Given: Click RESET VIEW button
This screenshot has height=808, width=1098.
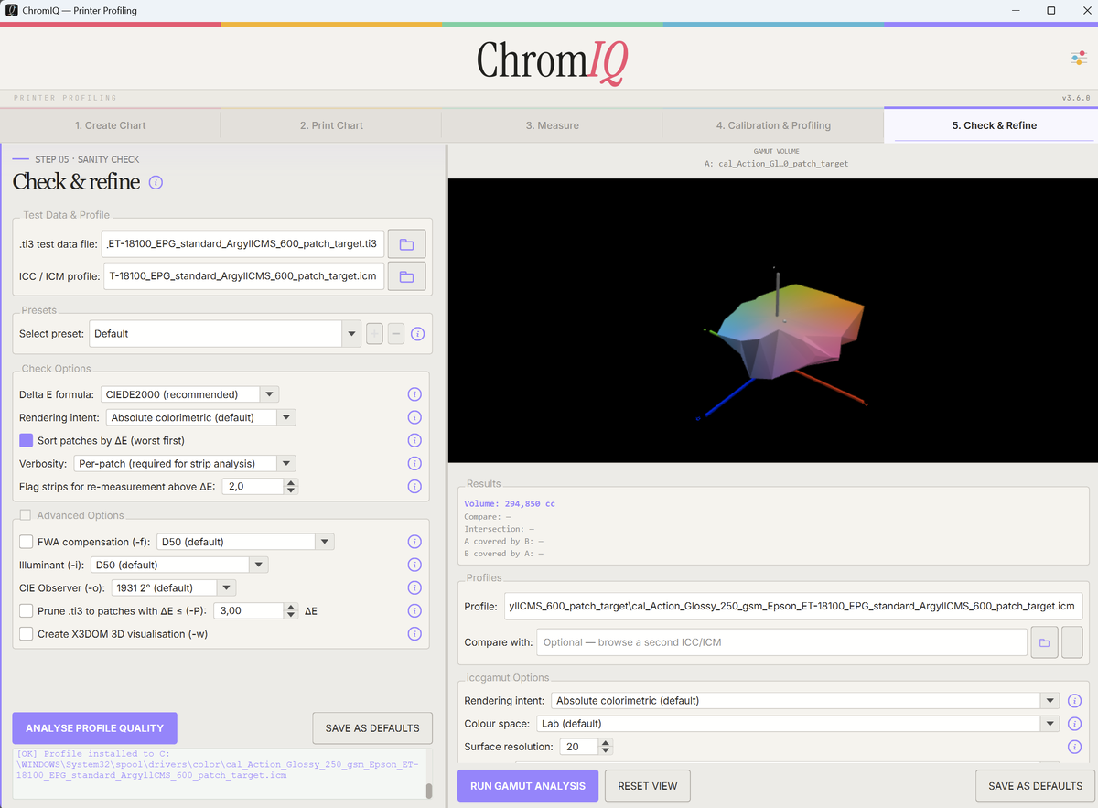Looking at the screenshot, I should click(648, 786).
